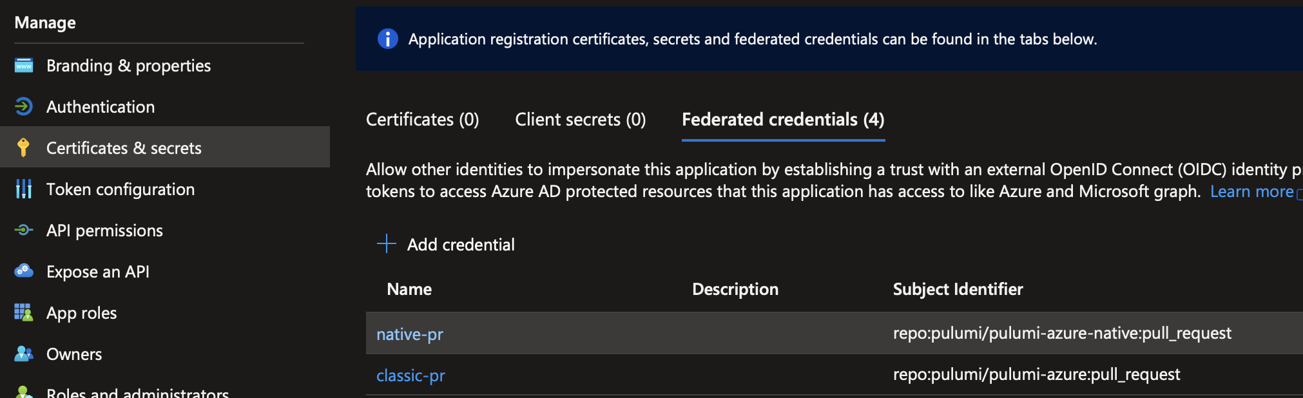Image resolution: width=1303 pixels, height=398 pixels.
Task: Select the pulumi-azure-native:pull_request subject text
Action: 1062,333
